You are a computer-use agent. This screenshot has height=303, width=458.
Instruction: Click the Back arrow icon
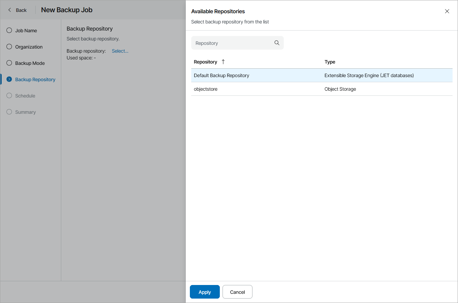tap(10, 10)
